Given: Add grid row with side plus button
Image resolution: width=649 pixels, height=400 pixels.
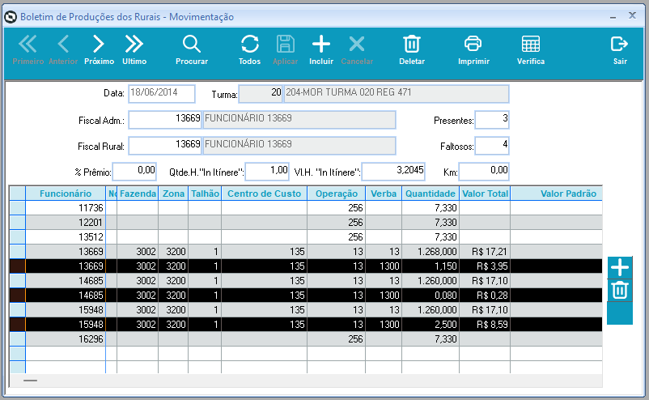Looking at the screenshot, I should point(620,267).
